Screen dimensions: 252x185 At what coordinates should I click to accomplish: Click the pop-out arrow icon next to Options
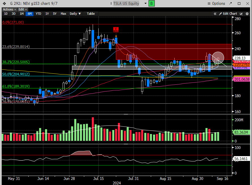click(x=230, y=3)
